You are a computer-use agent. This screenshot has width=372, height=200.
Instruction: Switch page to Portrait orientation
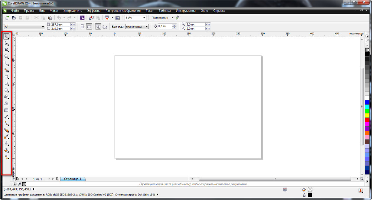click(x=82, y=27)
